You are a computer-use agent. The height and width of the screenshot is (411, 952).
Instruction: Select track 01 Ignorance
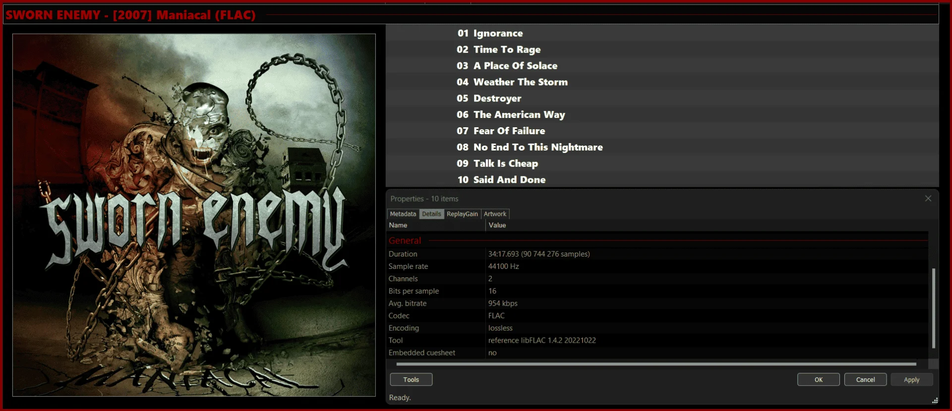coord(662,33)
